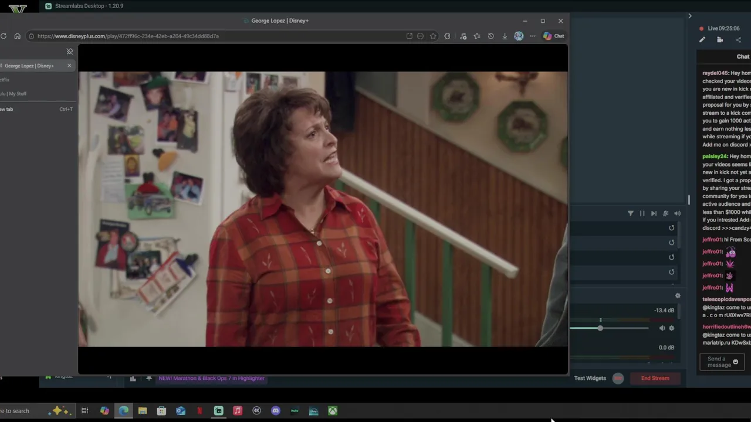Click the bar chart icon left of the Highlighter banner
The image size is (751, 422).
(133, 379)
